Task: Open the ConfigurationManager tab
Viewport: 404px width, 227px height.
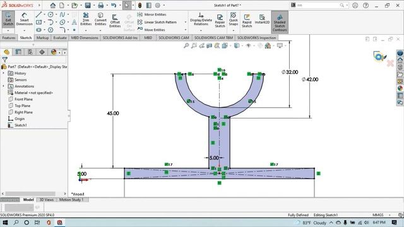Action: point(30,52)
